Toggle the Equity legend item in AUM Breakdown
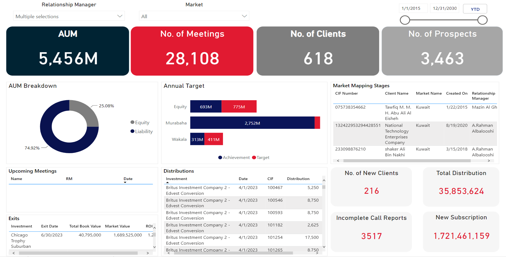 point(140,123)
